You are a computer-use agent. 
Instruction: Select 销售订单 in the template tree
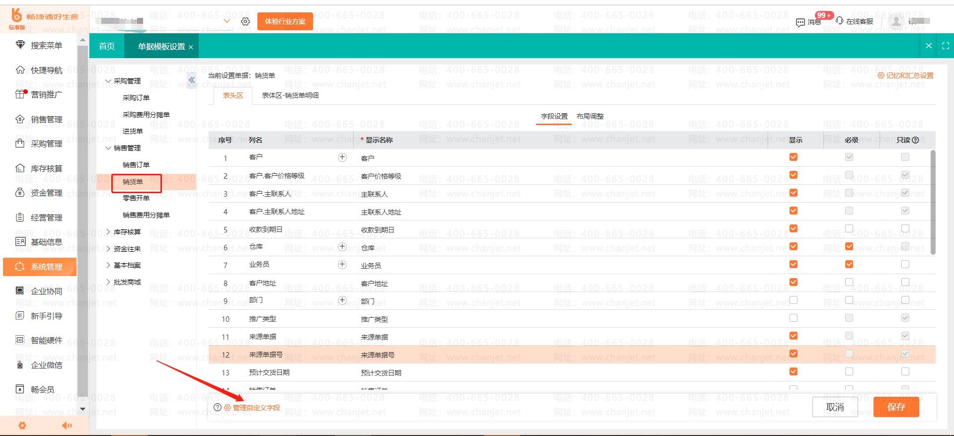click(x=136, y=165)
